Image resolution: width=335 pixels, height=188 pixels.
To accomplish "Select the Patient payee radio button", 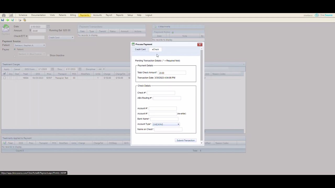I will [x=15, y=49].
